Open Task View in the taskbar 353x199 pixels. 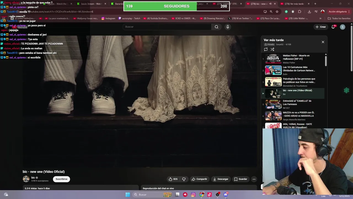coord(177,195)
